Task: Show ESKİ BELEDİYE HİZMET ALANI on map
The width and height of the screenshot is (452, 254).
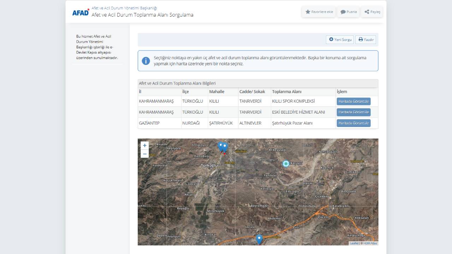Action: pyautogui.click(x=353, y=112)
